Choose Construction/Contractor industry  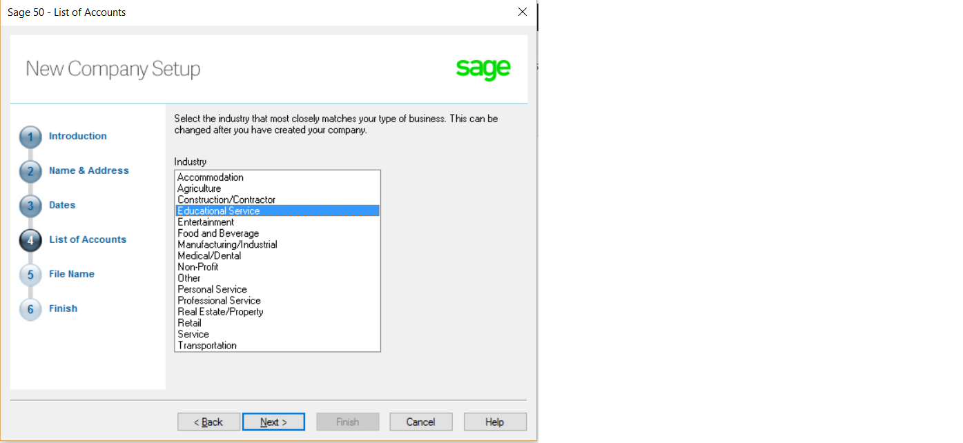278,199
